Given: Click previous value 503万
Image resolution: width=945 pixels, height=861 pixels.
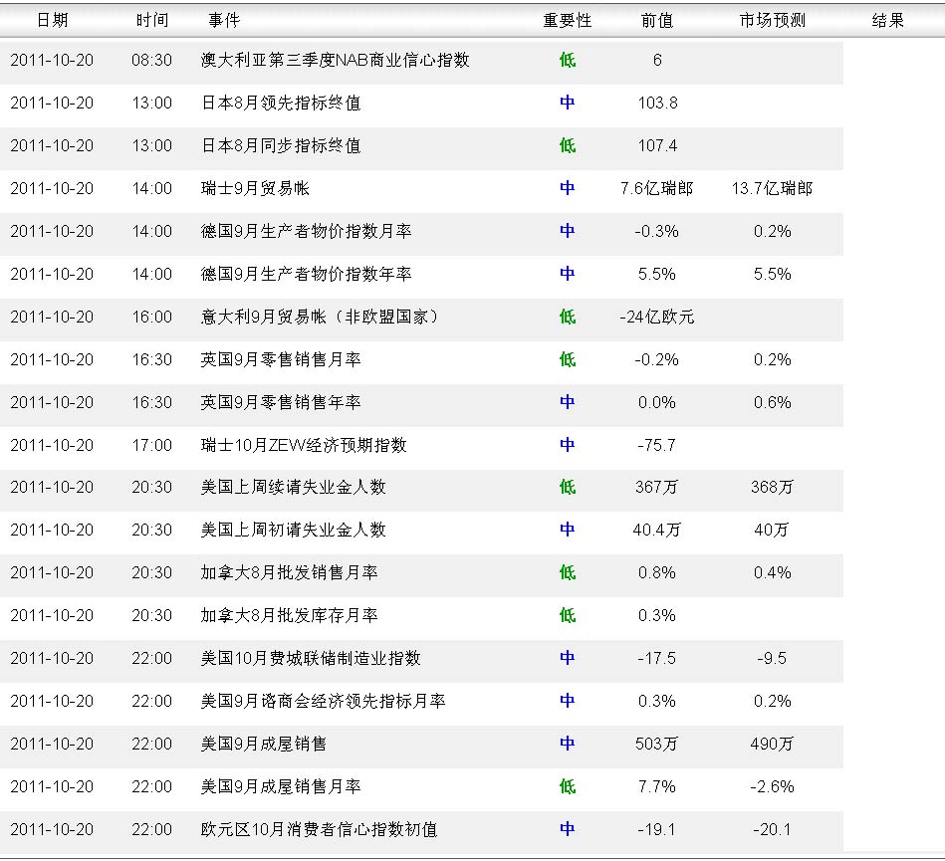Looking at the screenshot, I should [x=657, y=744].
